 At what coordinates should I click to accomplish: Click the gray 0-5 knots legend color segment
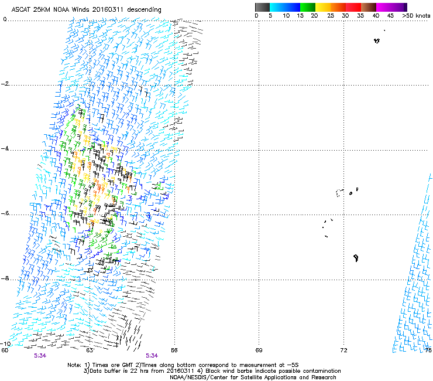(x=262, y=7)
